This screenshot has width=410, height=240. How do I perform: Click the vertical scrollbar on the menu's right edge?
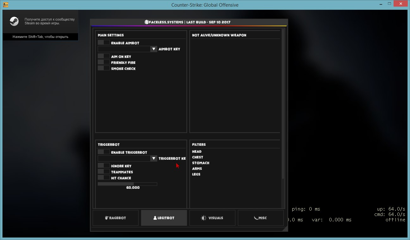point(283,104)
